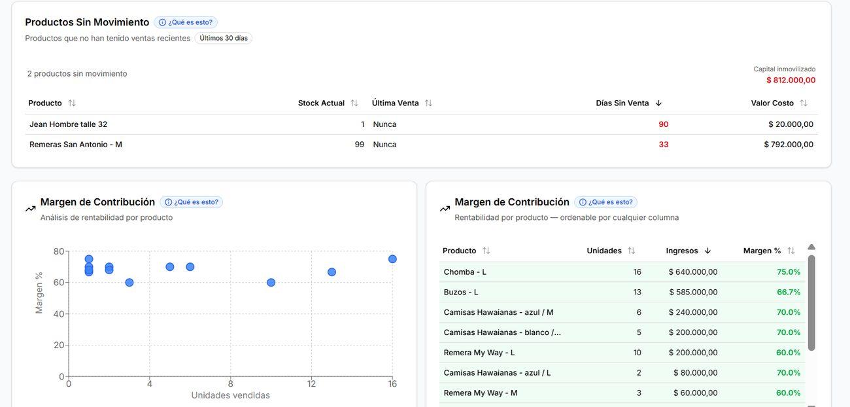This screenshot has height=407, width=850.
Task: Open "¿Qué es esto?" beside the scatter chart title
Action: (x=192, y=202)
